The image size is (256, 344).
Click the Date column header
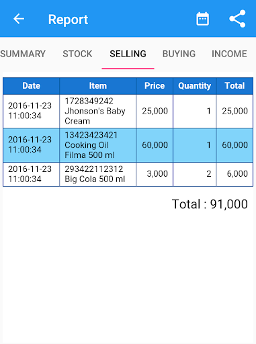[32, 86]
